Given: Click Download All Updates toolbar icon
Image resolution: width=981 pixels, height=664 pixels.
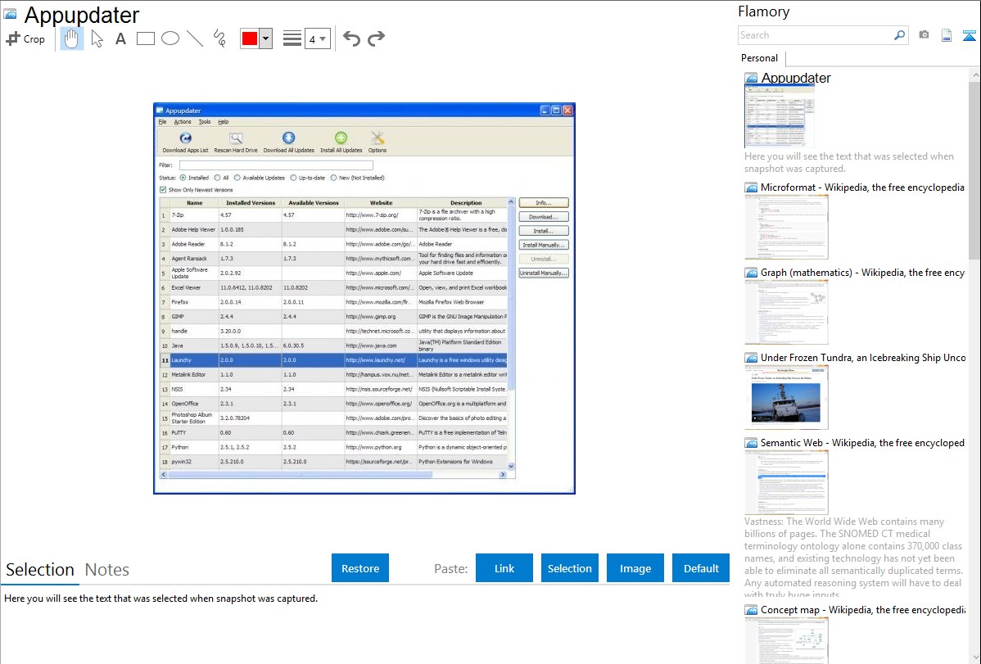Looking at the screenshot, I should 288,142.
